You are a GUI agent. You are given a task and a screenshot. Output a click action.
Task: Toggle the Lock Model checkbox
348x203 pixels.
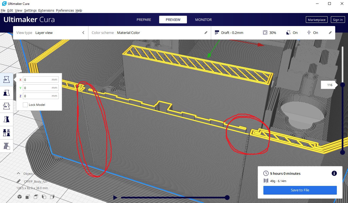(x=25, y=105)
